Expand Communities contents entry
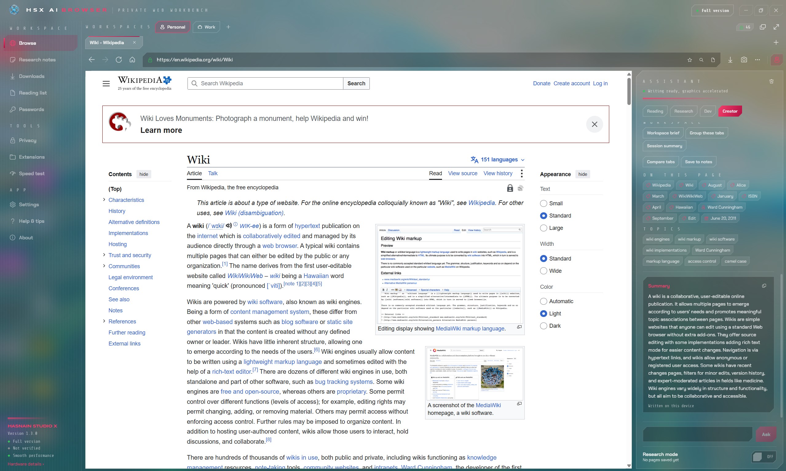The image size is (786, 471). tap(104, 266)
